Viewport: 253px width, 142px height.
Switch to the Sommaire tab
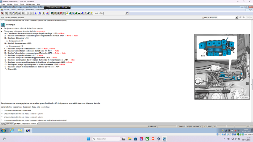tap(10, 124)
